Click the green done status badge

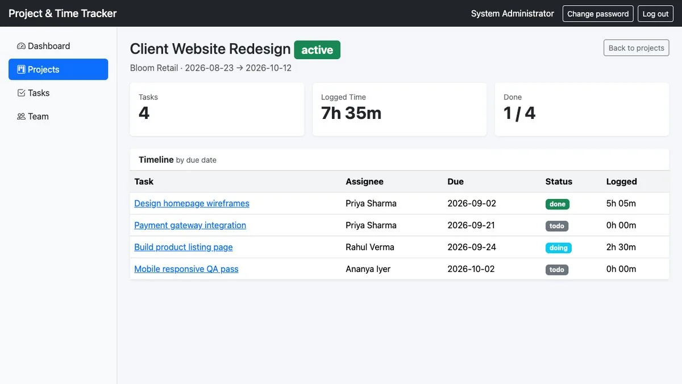(558, 204)
